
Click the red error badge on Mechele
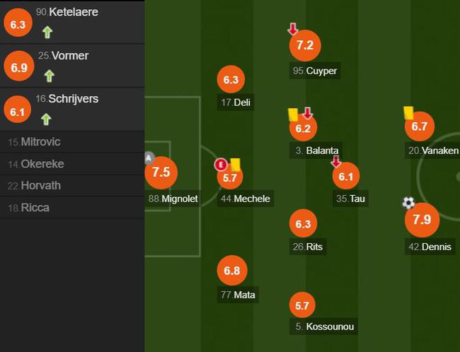pos(221,165)
